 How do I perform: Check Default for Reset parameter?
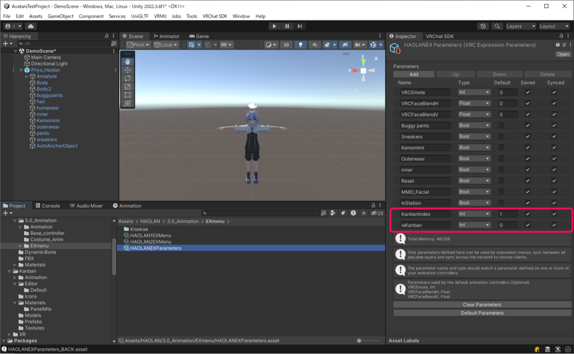pos(501,181)
